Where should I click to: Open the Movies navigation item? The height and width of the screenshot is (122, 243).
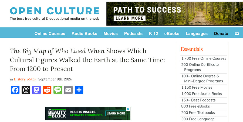click(x=111, y=34)
